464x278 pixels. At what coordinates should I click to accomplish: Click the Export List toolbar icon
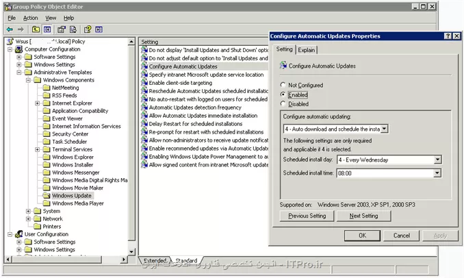click(73, 29)
